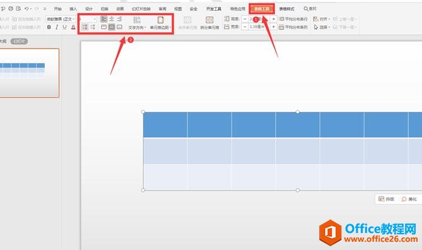
Task: Increase the column width with plus
Action: click(273, 27)
